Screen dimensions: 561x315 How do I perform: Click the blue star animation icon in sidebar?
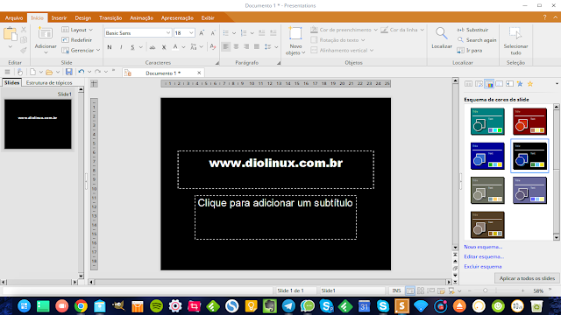(x=520, y=84)
